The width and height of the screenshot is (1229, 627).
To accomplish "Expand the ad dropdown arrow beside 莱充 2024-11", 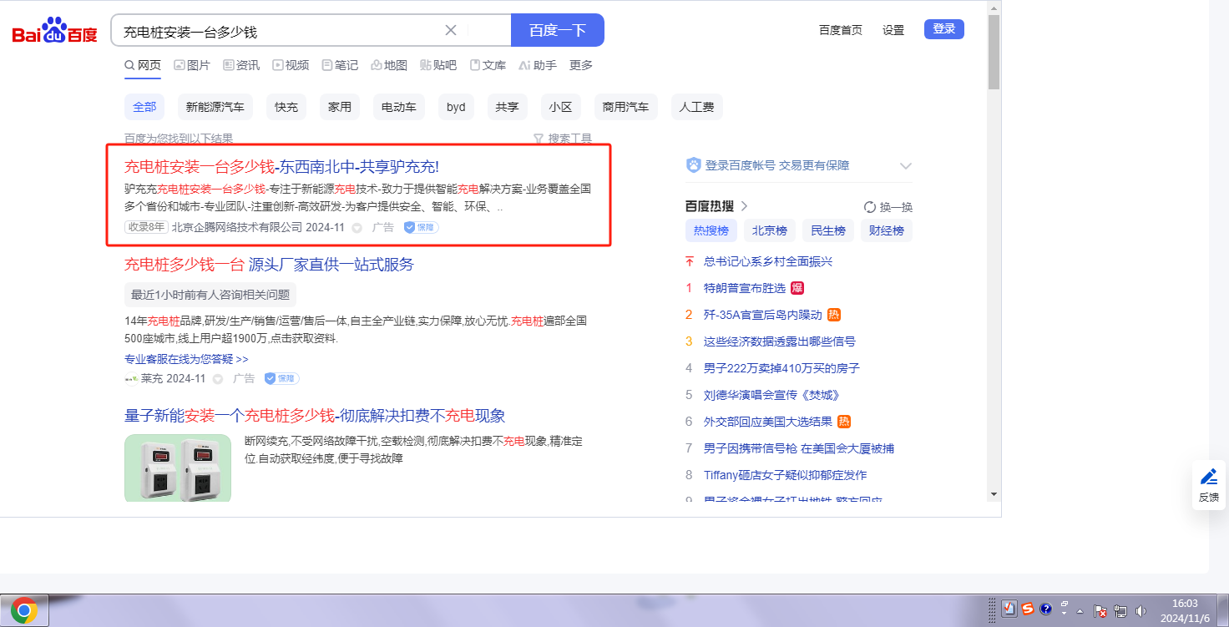I will tap(218, 379).
